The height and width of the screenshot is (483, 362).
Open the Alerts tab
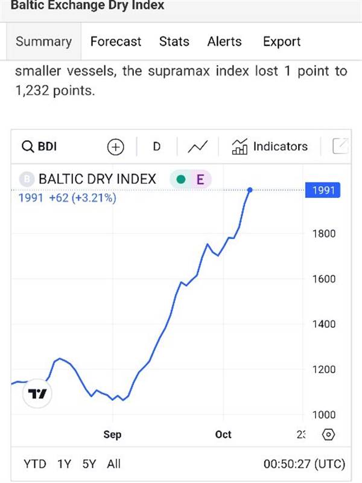pos(224,41)
